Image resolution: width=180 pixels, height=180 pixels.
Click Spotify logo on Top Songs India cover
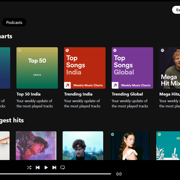tap(67, 50)
